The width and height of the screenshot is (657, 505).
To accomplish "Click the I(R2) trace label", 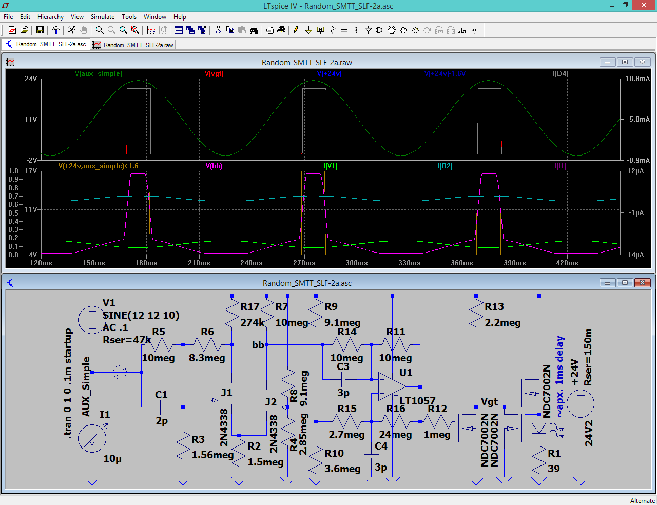I will click(445, 166).
